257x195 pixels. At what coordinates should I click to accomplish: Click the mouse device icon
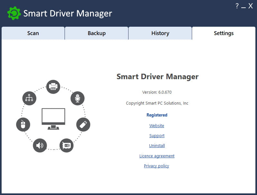click(23, 125)
